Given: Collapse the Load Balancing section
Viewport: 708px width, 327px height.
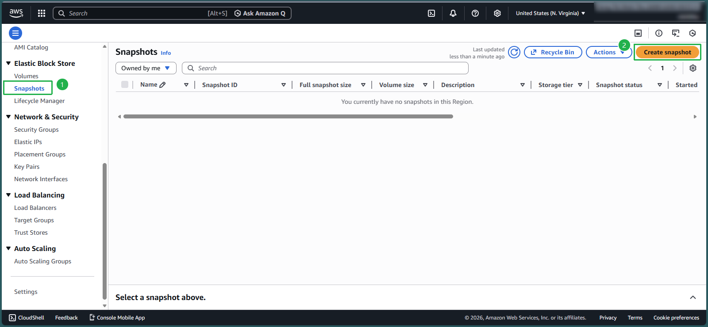Looking at the screenshot, I should coord(8,195).
